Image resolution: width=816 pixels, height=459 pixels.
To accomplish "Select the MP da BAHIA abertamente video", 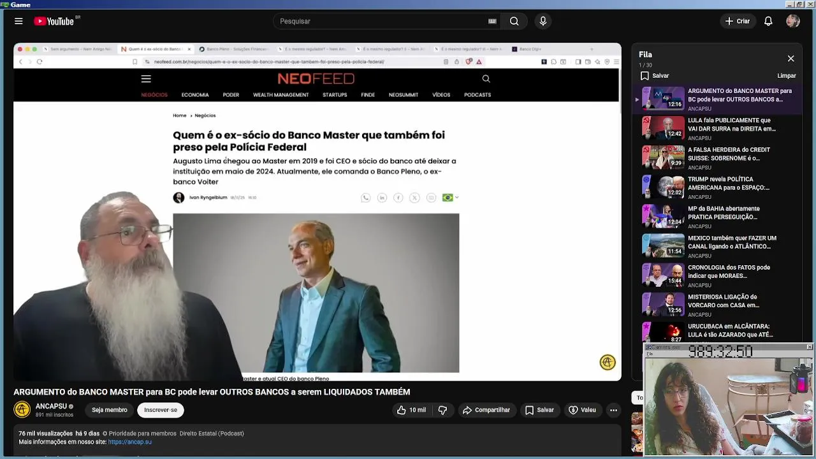I will 717,217.
